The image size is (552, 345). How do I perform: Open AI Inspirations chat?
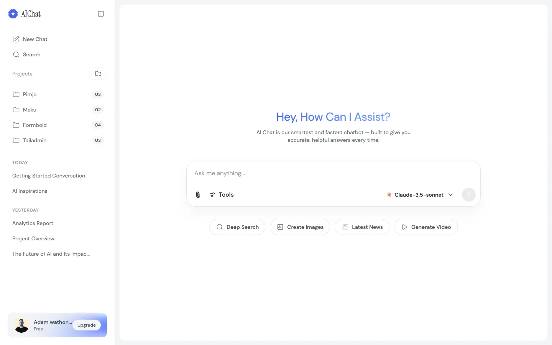click(30, 191)
